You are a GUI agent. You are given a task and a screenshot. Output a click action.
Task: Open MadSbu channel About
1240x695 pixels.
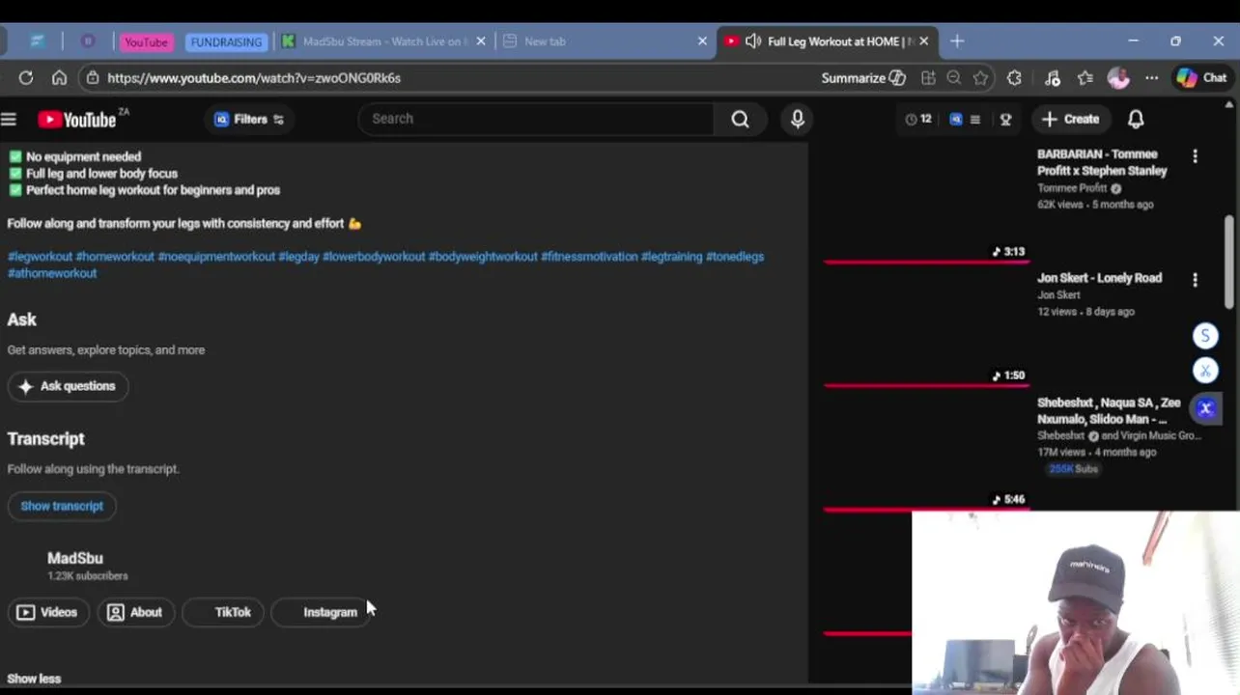tap(135, 612)
